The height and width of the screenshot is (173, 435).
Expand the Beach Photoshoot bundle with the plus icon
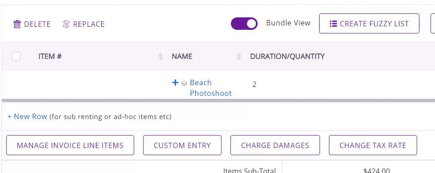(x=175, y=82)
